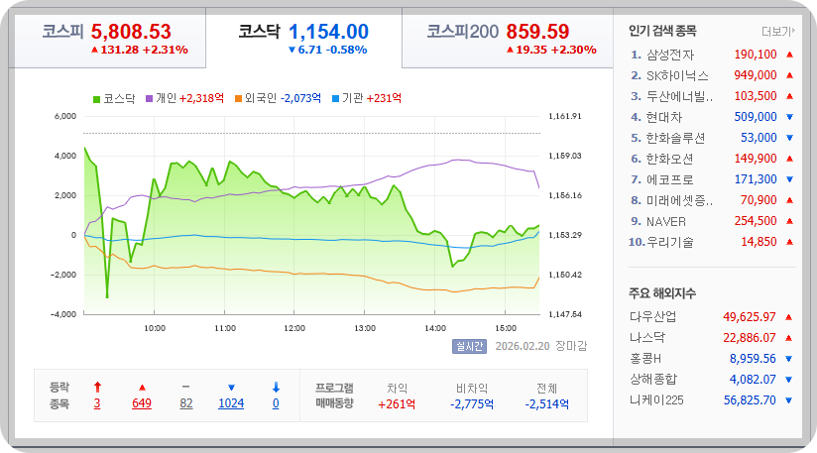817x453 pixels.
Task: Open 홍콩H overseas index
Action: pyautogui.click(x=645, y=358)
